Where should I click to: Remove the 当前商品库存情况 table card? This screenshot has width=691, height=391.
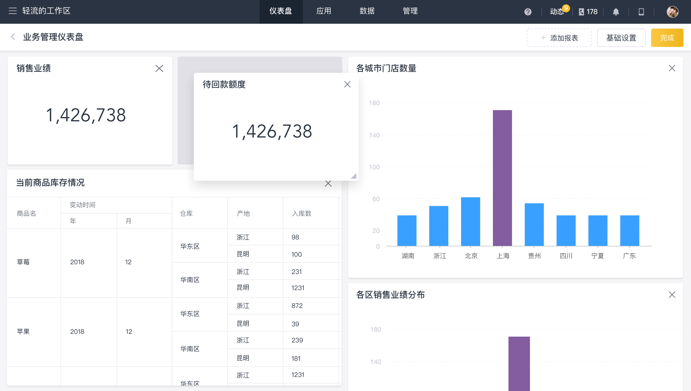(x=328, y=184)
